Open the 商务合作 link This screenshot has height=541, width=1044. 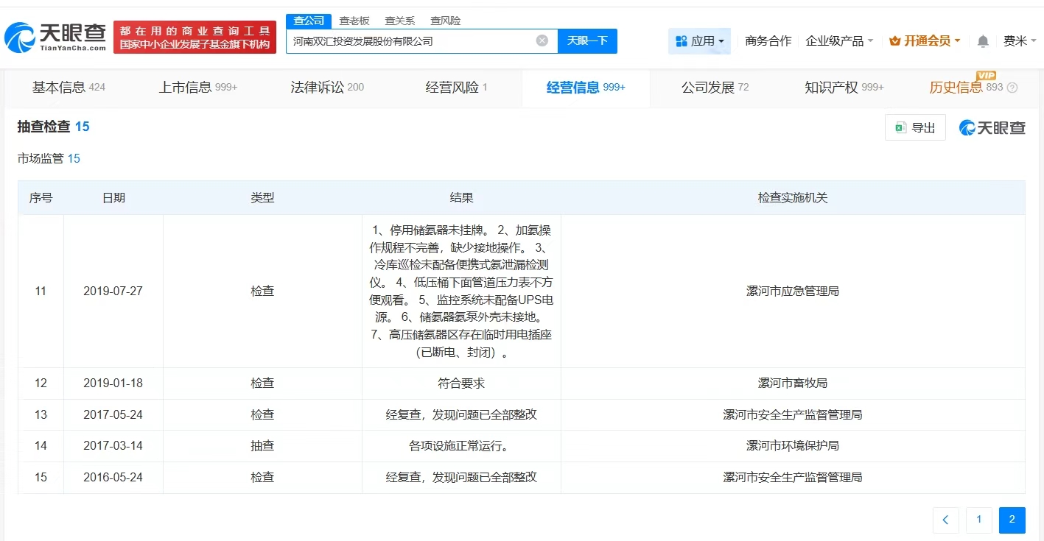click(768, 41)
